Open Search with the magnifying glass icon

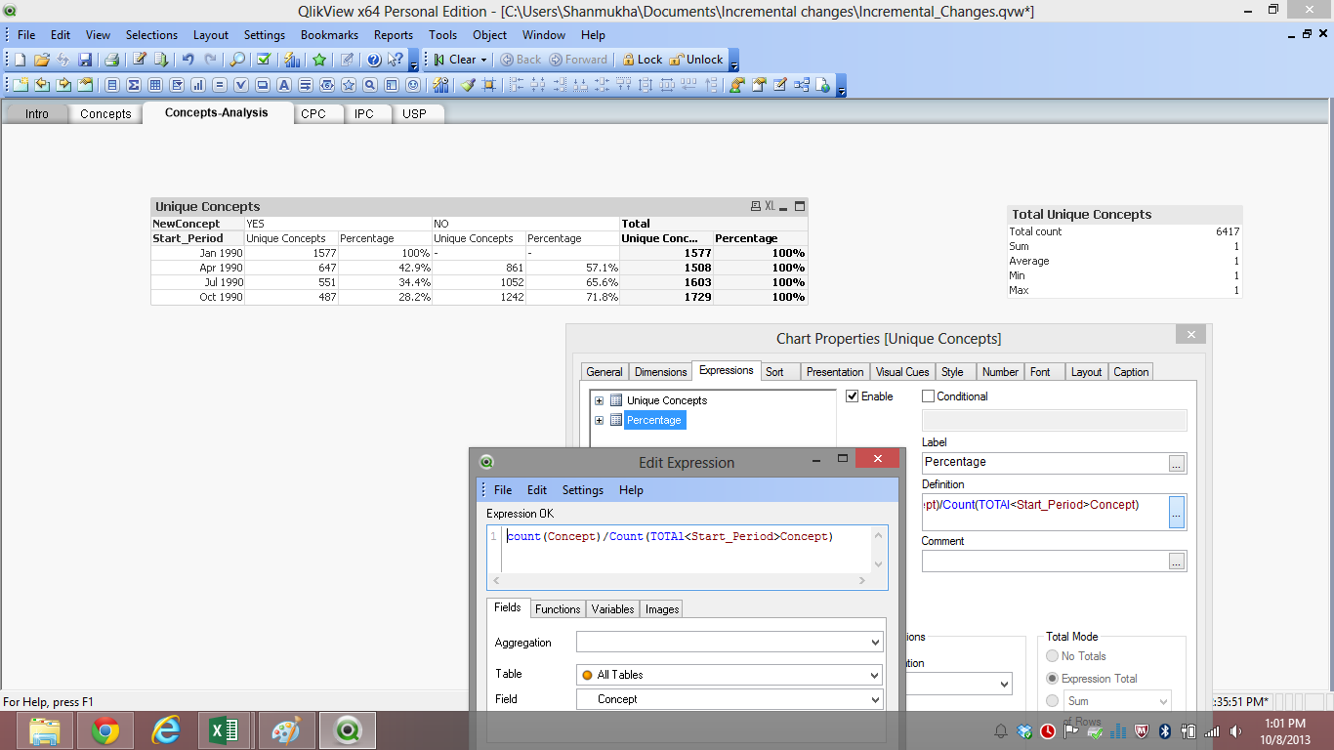(x=237, y=60)
